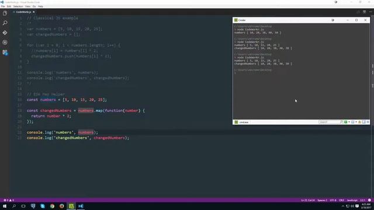The height and width of the screenshot is (210, 374).
Task: Open the Help menu
Action: (x=40, y=6)
